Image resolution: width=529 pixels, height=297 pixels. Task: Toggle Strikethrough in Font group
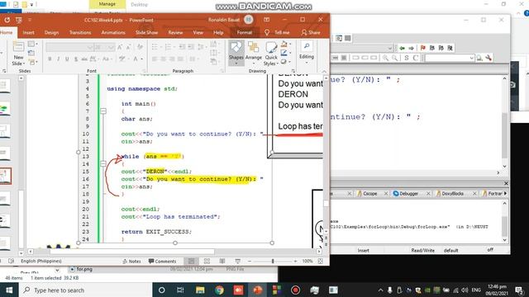[x=84, y=59]
